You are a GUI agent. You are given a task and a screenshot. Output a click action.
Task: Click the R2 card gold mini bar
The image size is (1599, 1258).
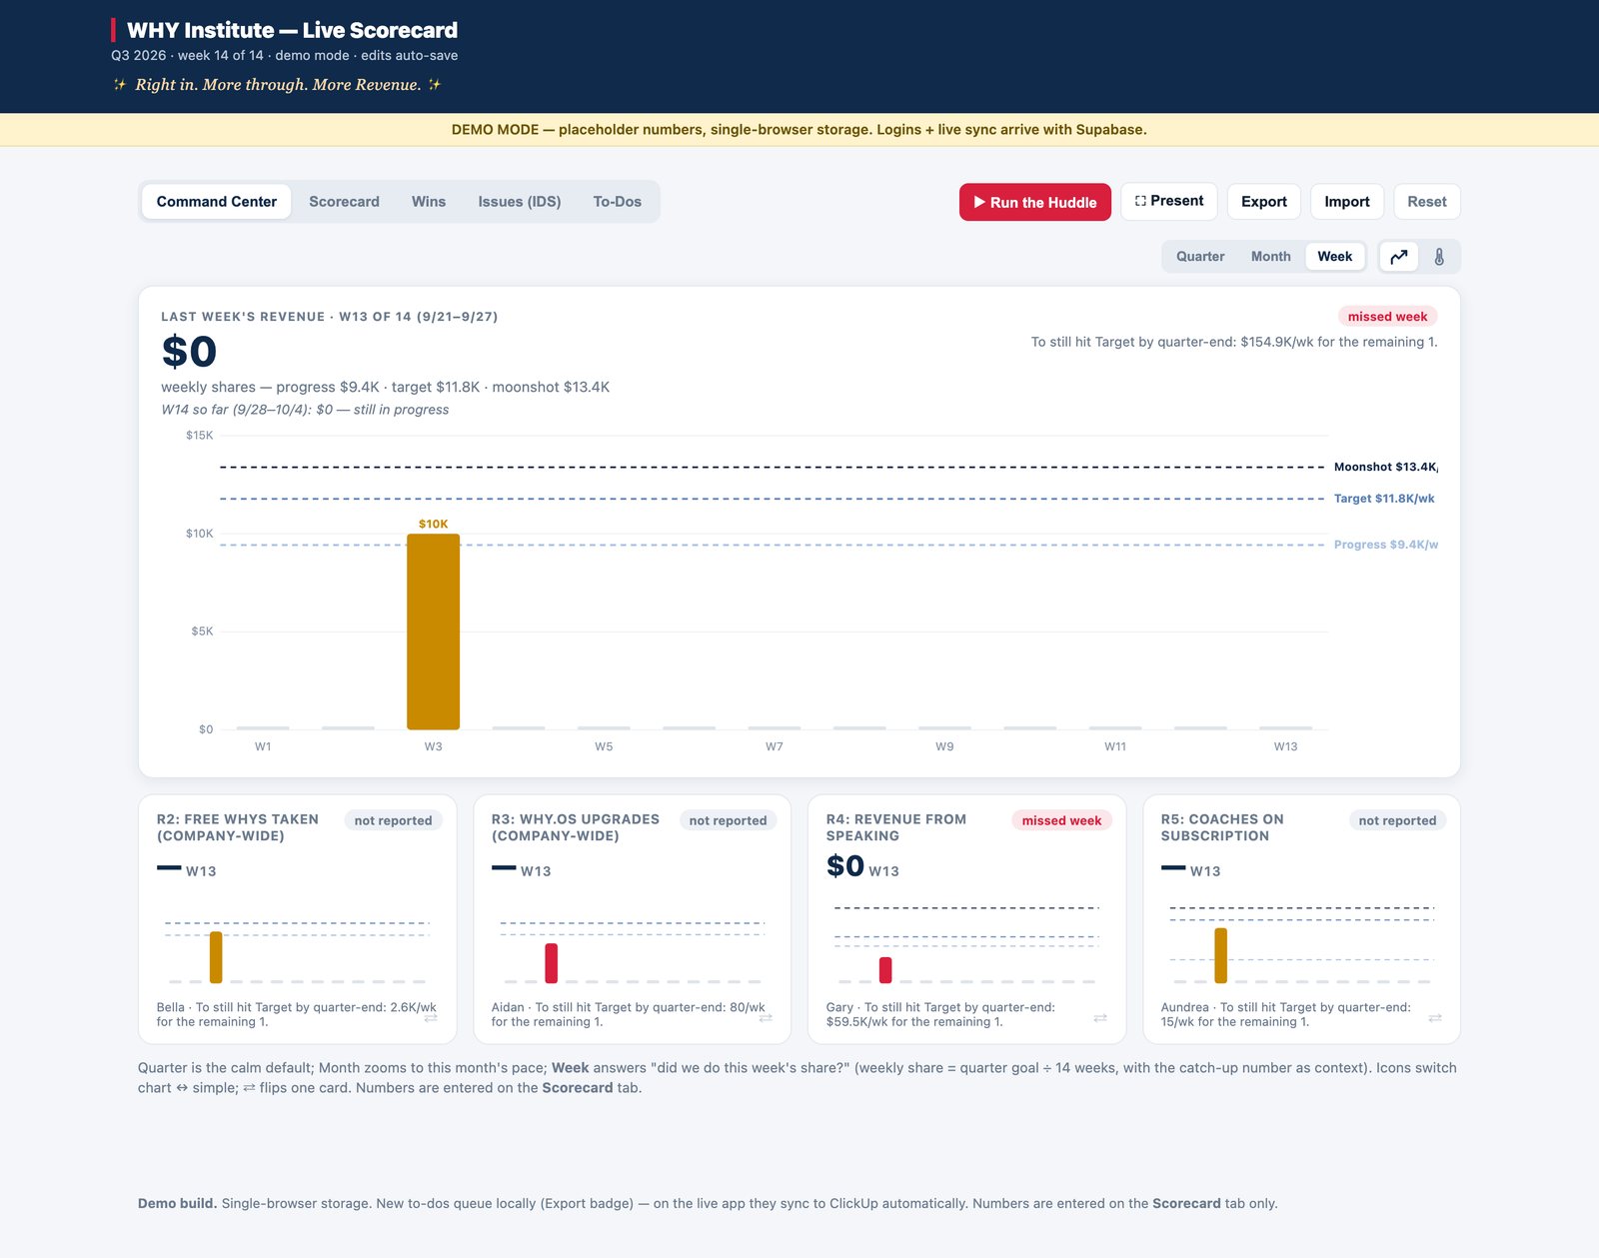click(216, 957)
